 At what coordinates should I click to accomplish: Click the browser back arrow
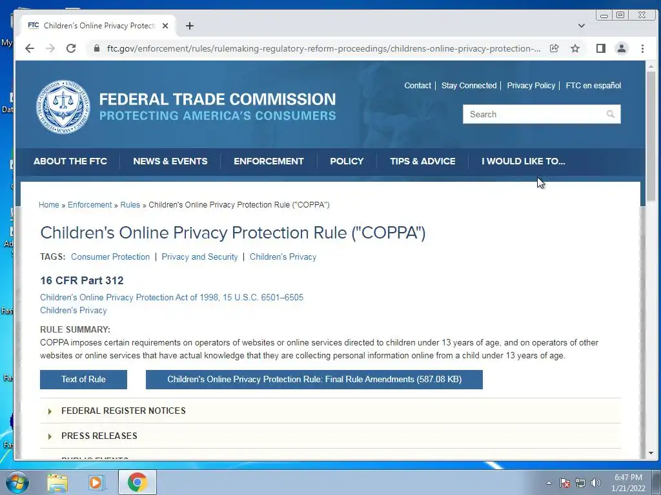[x=30, y=48]
